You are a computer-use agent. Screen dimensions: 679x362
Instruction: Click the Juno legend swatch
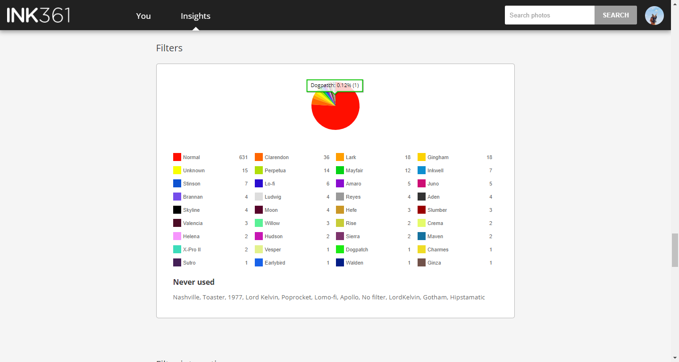pyautogui.click(x=421, y=184)
